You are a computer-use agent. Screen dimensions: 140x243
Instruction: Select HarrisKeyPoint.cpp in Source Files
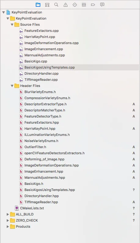[40, 37]
